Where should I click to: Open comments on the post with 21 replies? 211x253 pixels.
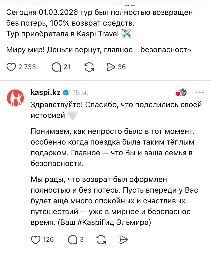pyautogui.click(x=56, y=67)
